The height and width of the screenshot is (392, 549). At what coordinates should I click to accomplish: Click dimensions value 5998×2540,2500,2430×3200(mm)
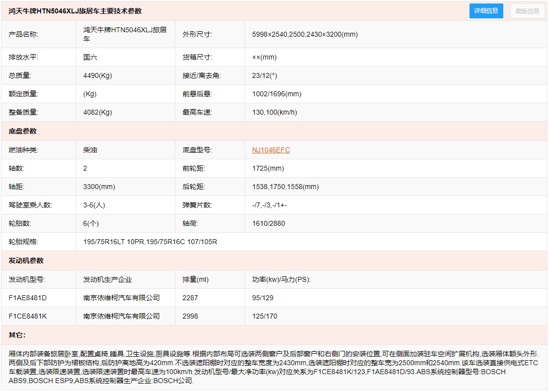click(x=305, y=34)
